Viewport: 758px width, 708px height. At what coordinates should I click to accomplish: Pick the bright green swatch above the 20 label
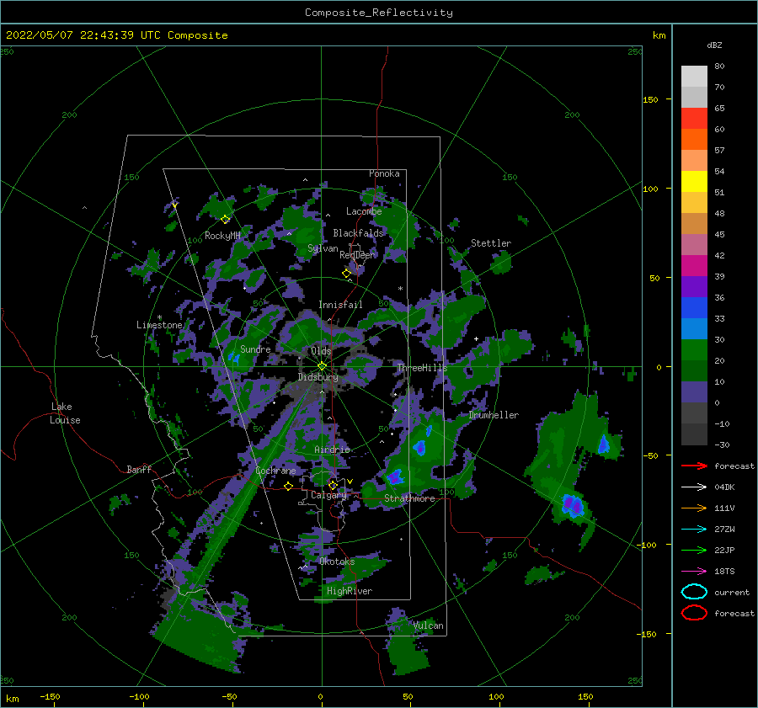tap(694, 349)
